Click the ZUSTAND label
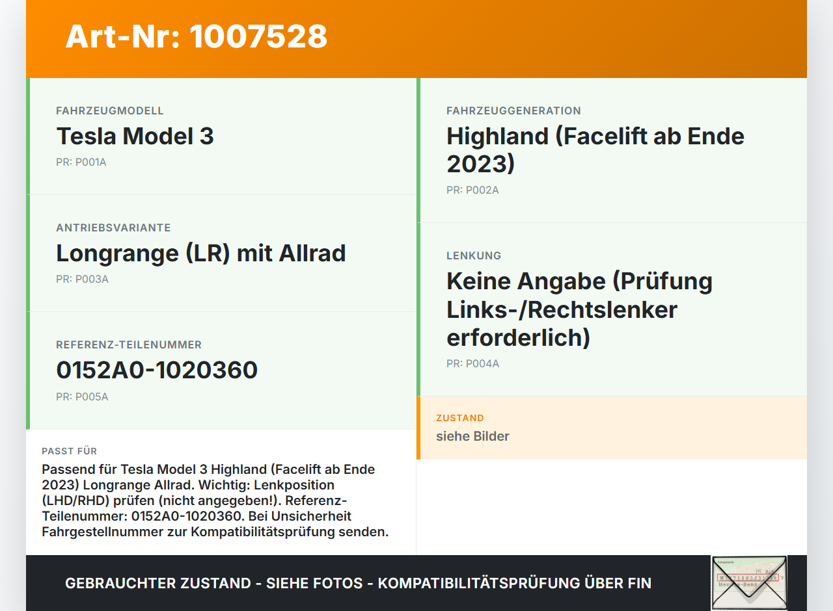The image size is (833, 611). [x=460, y=418]
